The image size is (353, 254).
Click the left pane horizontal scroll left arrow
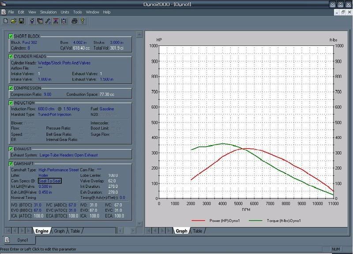[x=120, y=231]
